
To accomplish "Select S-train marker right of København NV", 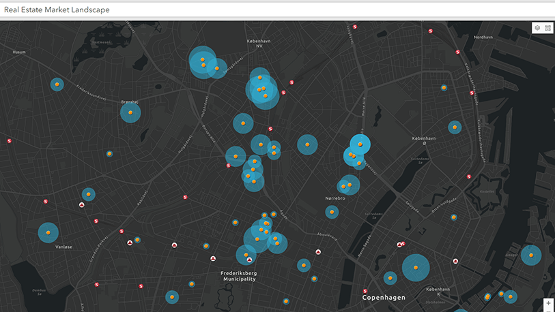I will click(292, 82).
